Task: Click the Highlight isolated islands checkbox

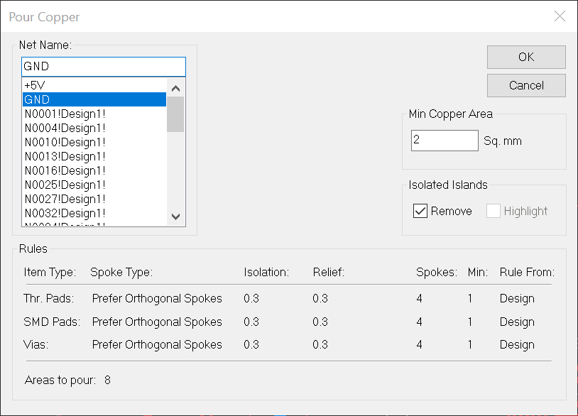Action: [494, 211]
